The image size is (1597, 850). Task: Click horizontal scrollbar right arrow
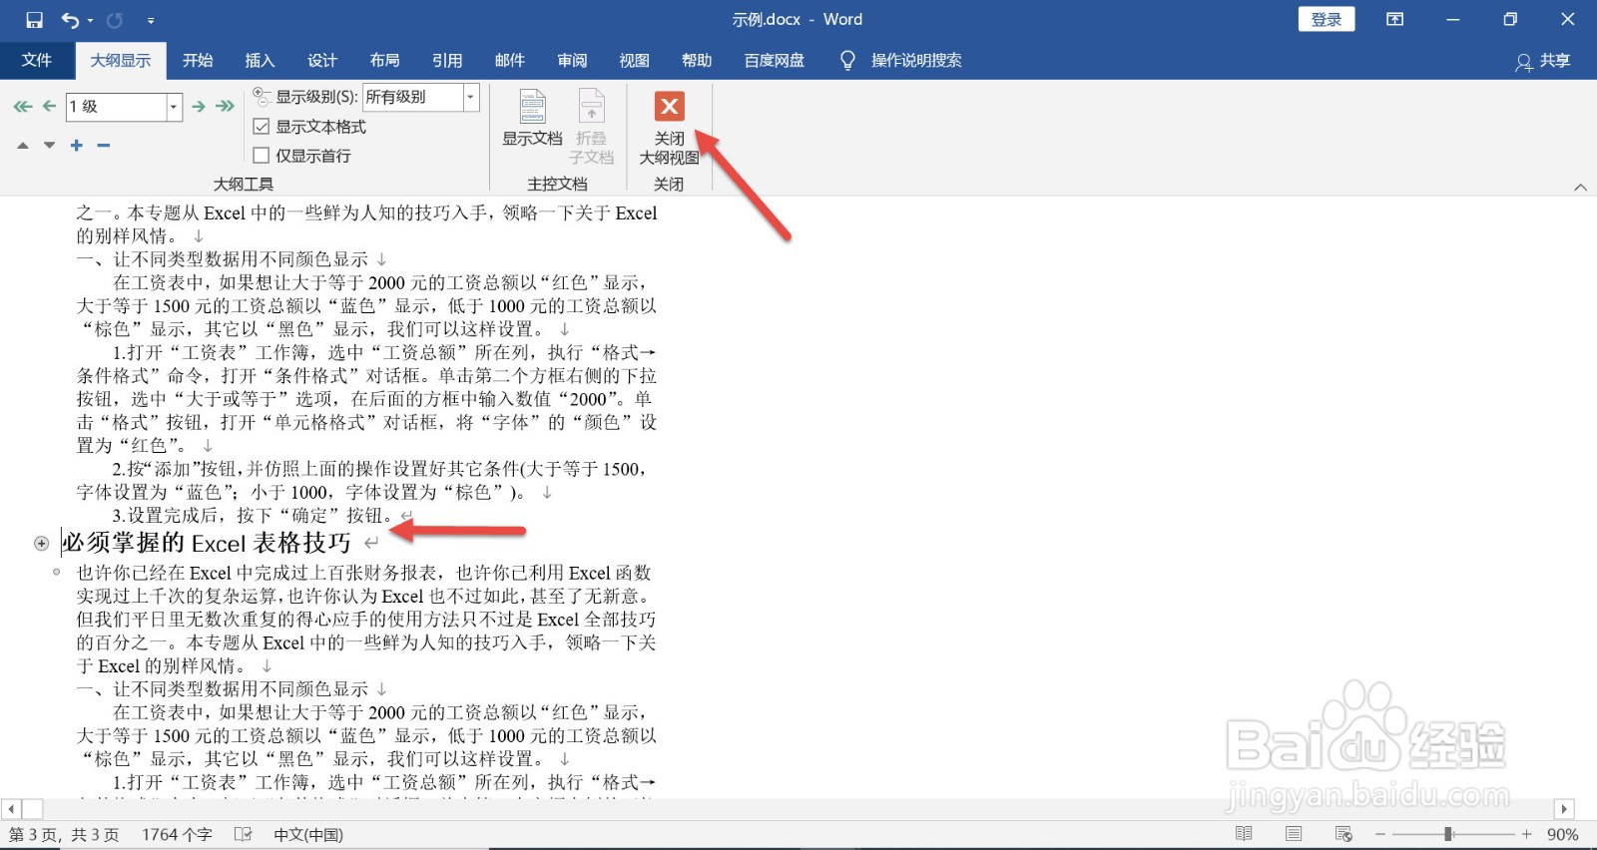coord(1564,809)
